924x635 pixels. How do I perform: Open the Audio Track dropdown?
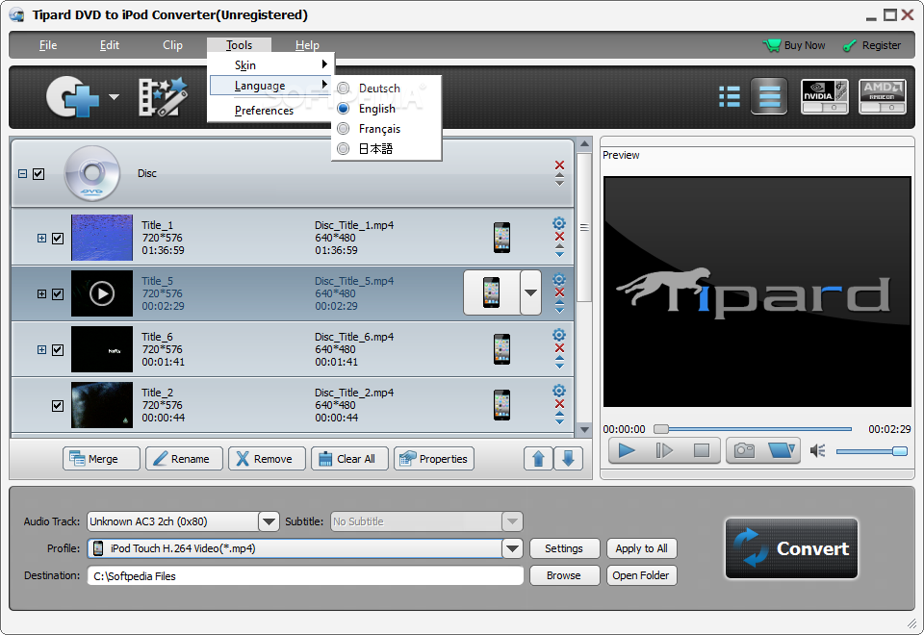point(269,521)
